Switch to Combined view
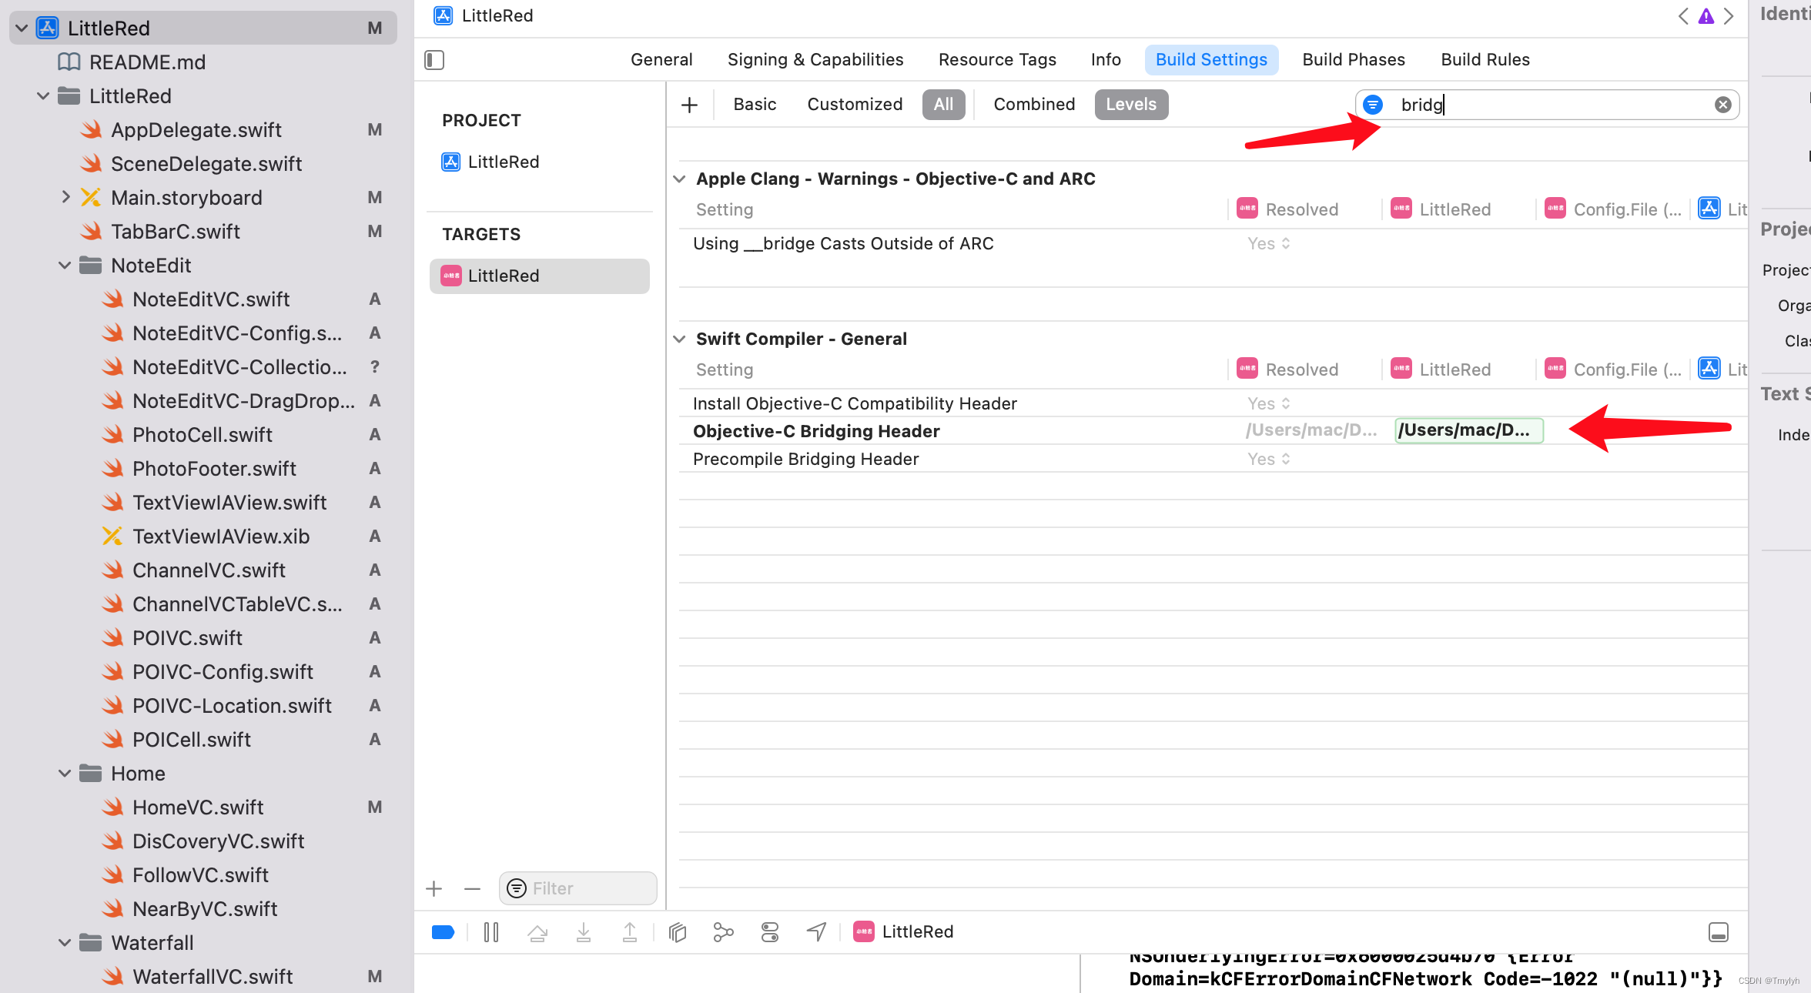The width and height of the screenshot is (1811, 993). point(1034,105)
